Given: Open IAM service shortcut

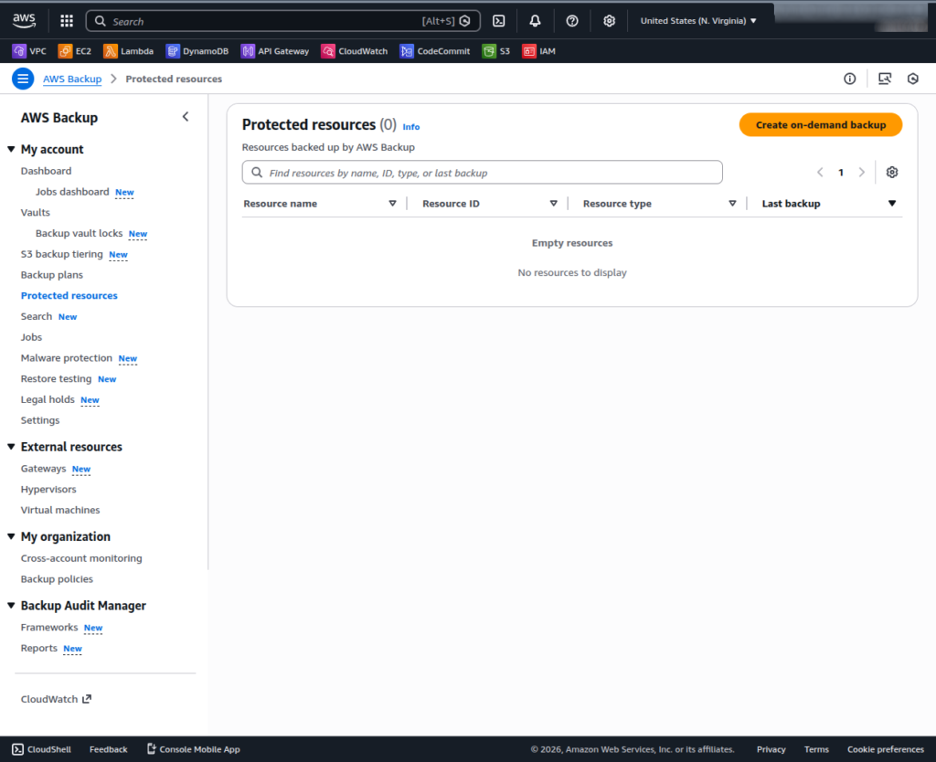Looking at the screenshot, I should (539, 51).
